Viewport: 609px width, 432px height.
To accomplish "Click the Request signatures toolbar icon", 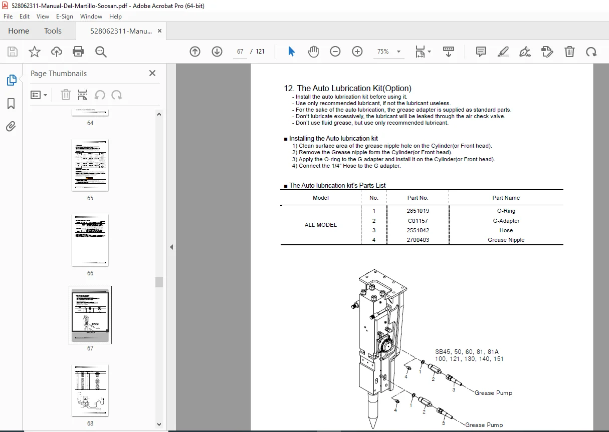I will point(547,52).
